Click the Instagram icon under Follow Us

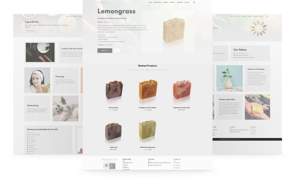(x=174, y=165)
